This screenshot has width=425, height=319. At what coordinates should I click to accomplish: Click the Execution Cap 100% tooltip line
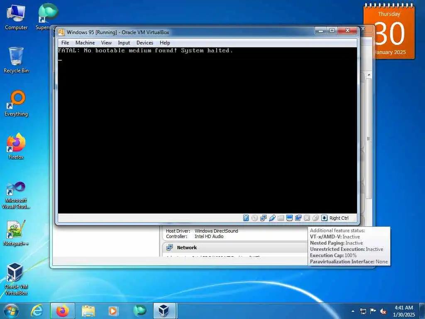333,255
